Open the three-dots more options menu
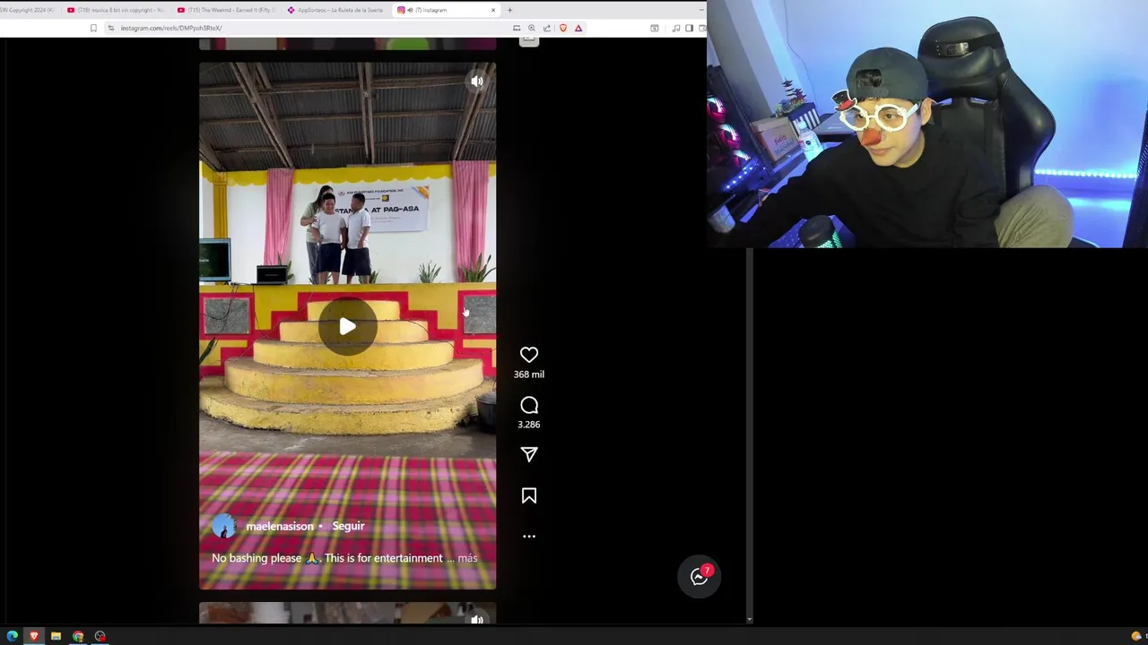 pyautogui.click(x=529, y=537)
